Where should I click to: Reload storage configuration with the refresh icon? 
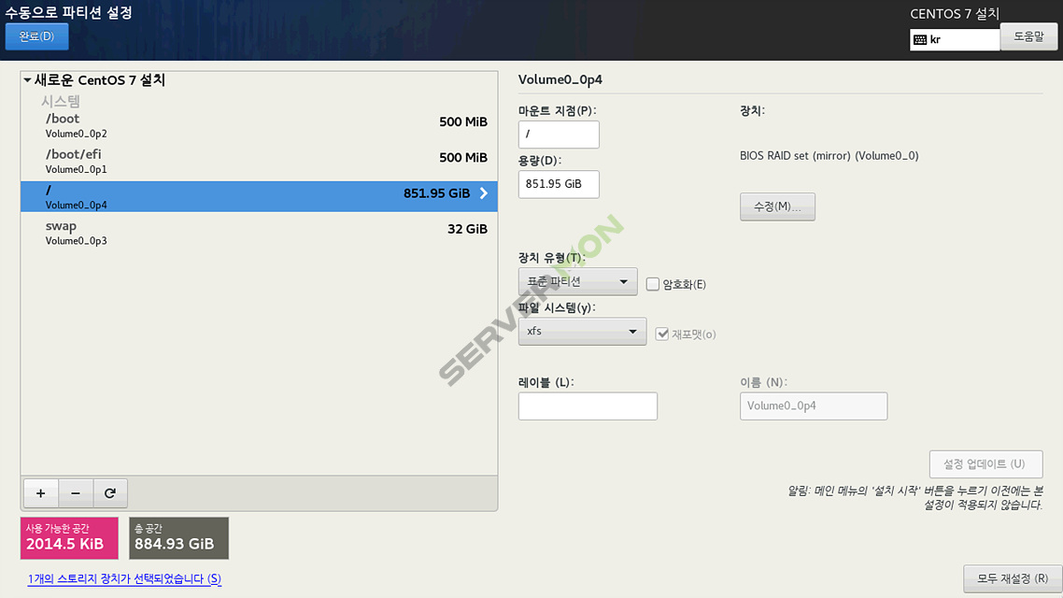110,493
